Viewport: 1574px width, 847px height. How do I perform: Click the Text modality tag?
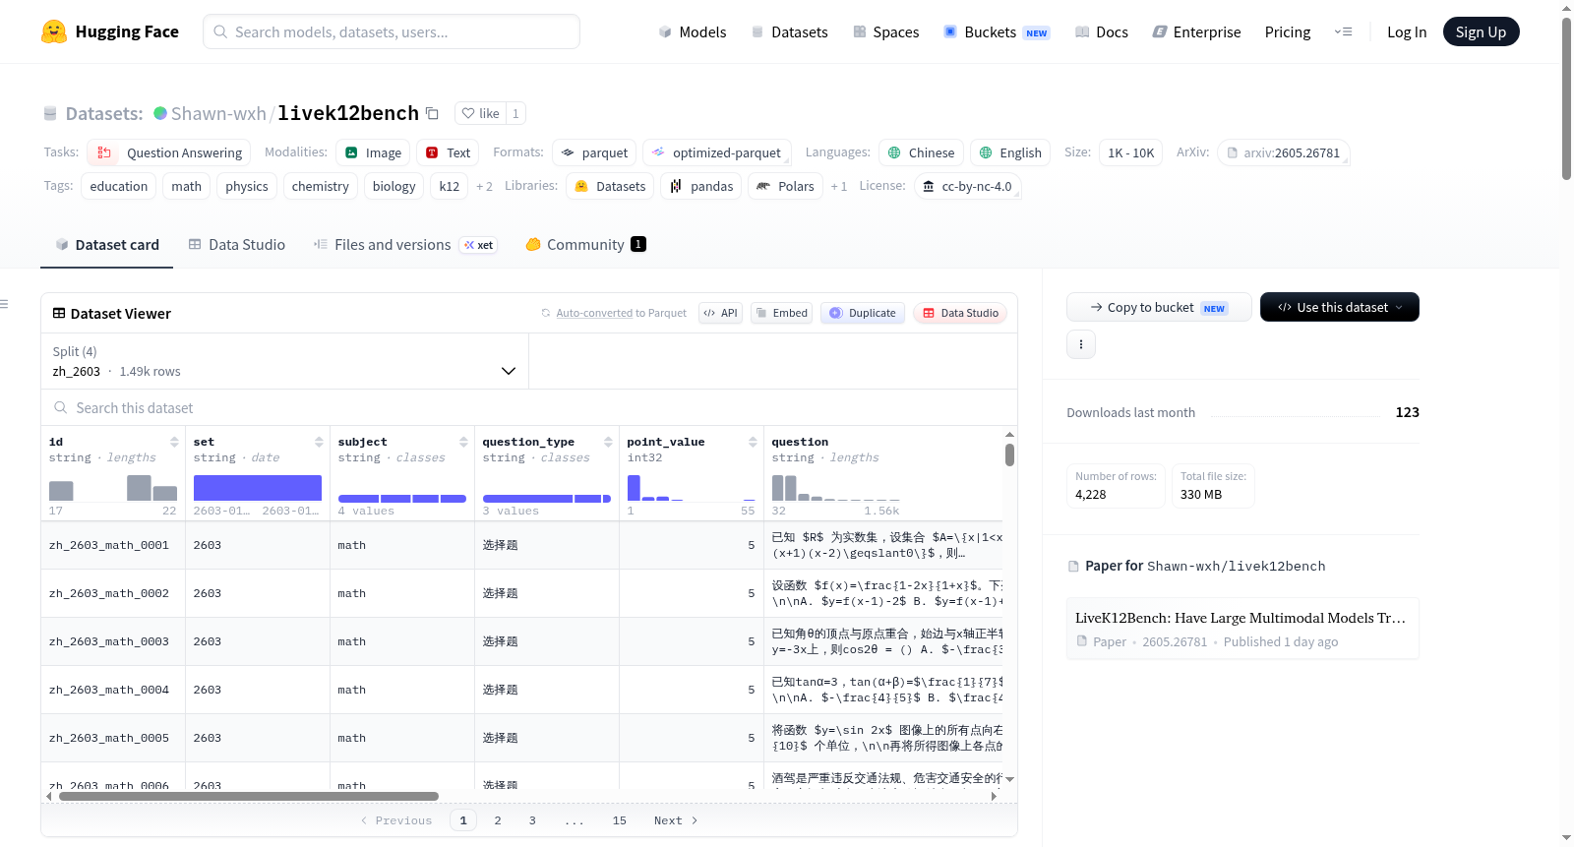coord(448,152)
